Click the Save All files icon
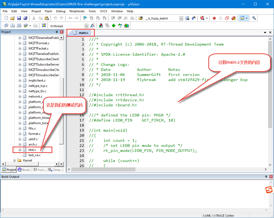This screenshot has width=274, height=218. pyautogui.click(x=25, y=18)
